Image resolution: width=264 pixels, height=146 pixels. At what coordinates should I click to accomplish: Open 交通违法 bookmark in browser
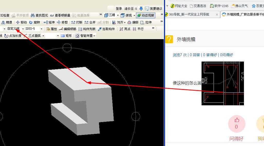pyautogui.click(x=198, y=6)
